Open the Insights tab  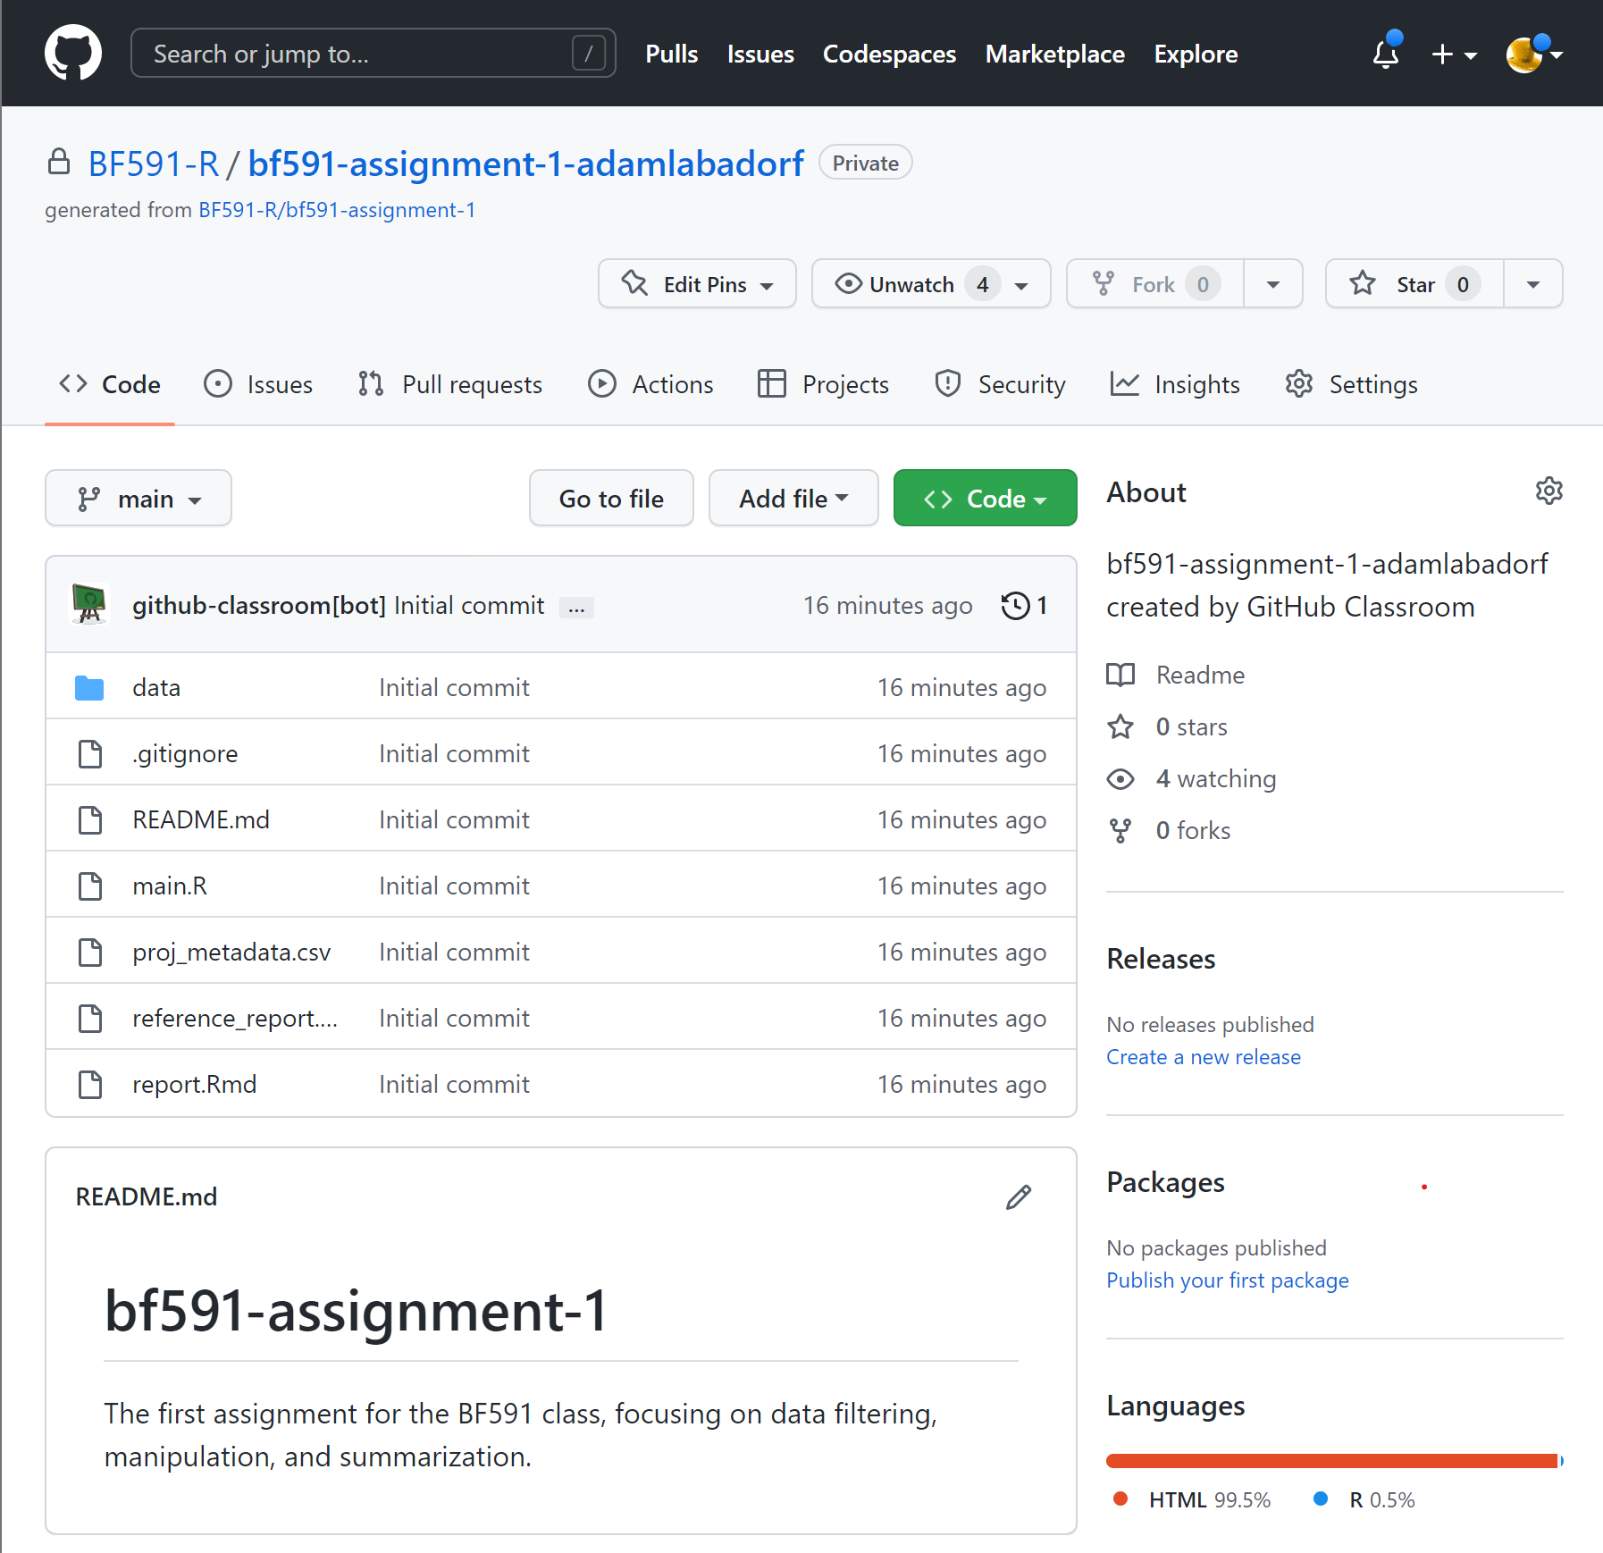tap(1175, 384)
